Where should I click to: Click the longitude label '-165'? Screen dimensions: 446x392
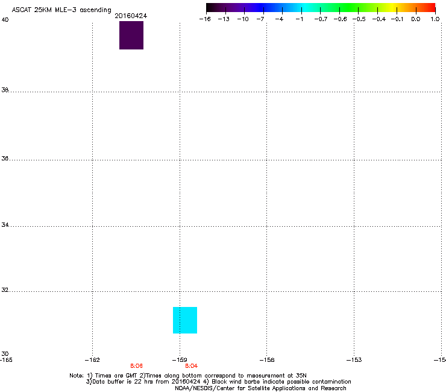(x=6, y=360)
